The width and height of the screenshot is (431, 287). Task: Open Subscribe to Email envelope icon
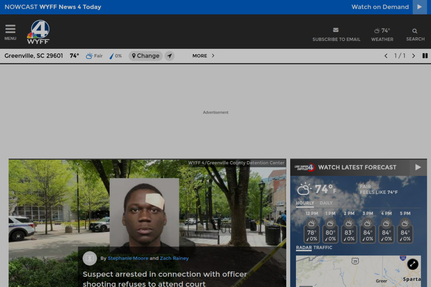(x=336, y=30)
